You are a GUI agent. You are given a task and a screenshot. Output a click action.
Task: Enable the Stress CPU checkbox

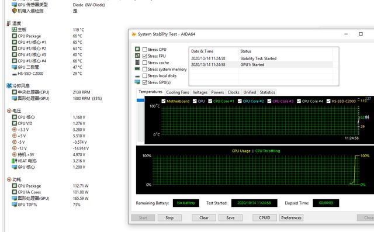pos(145,49)
